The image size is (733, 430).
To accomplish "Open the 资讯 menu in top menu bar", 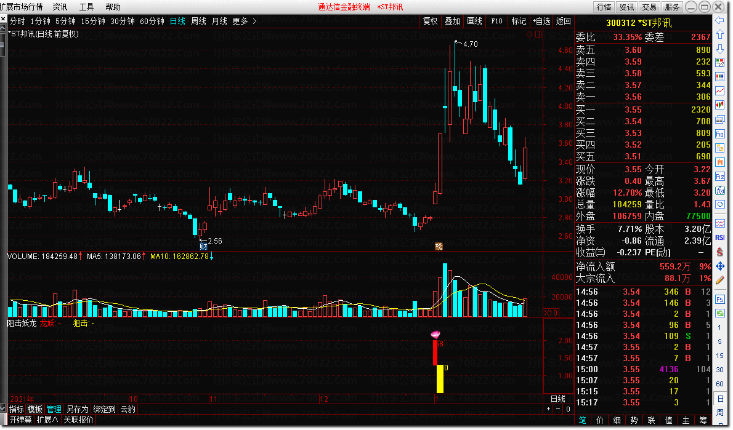I will tap(60, 7).
